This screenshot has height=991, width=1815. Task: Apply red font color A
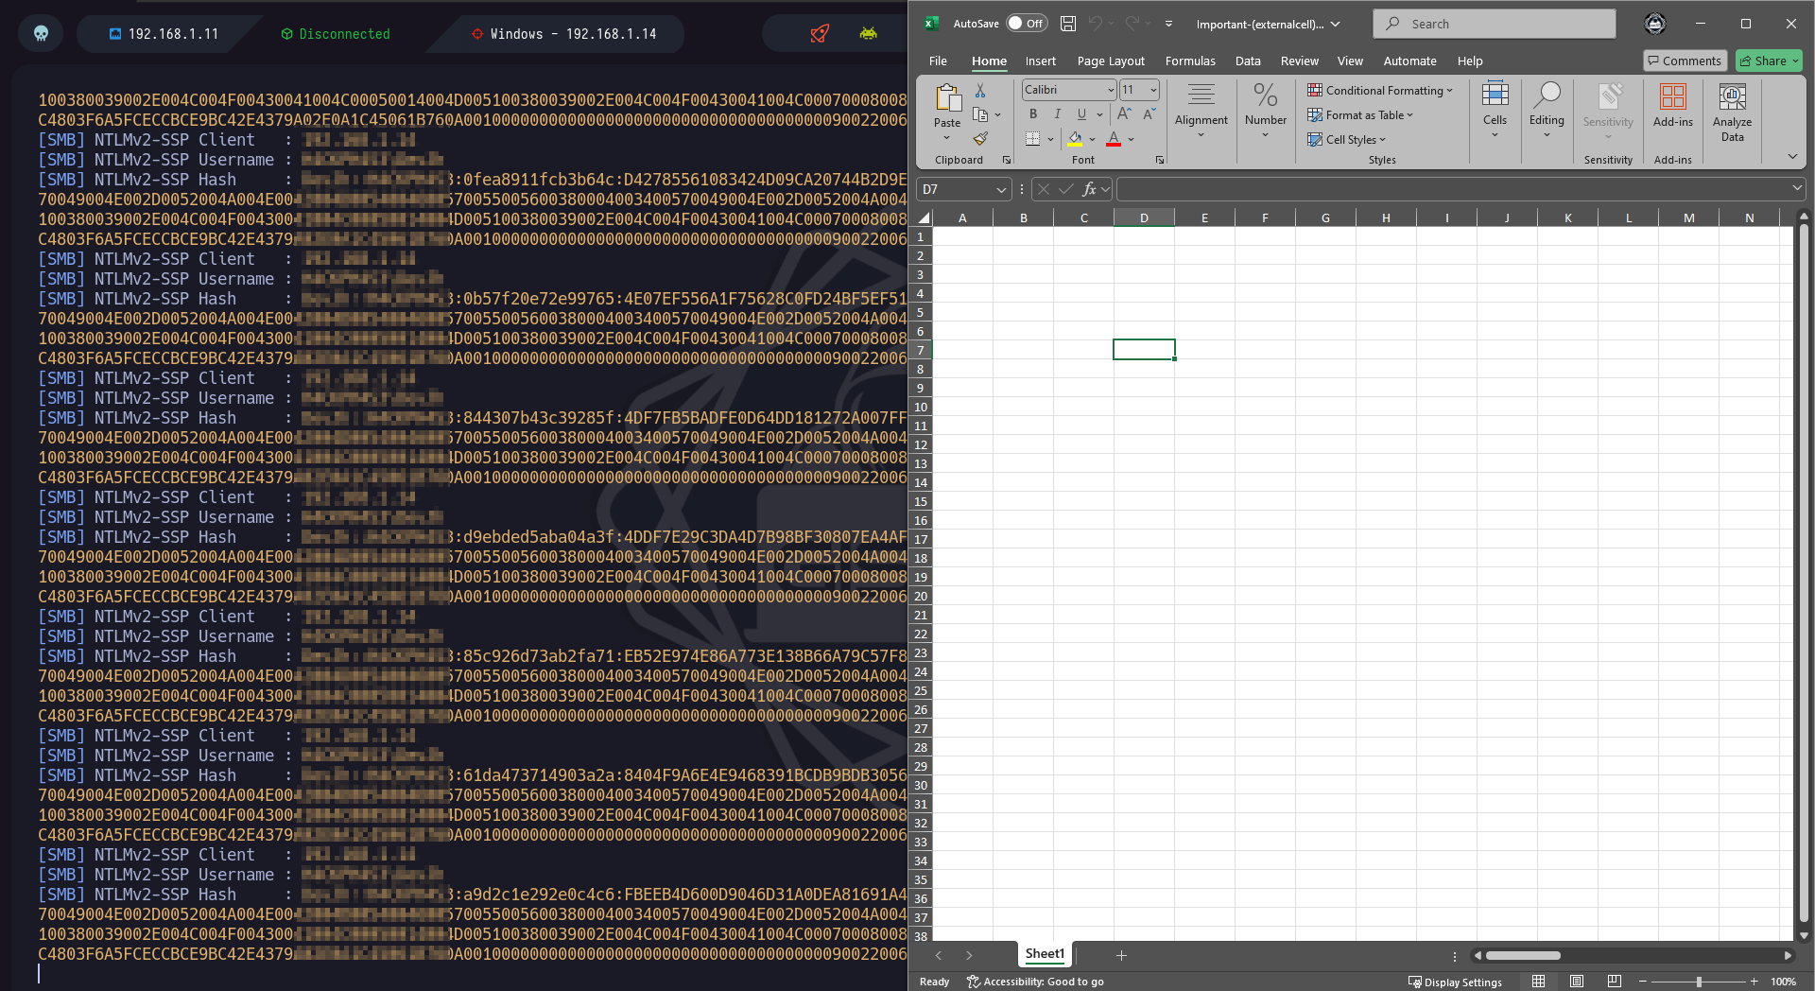[1114, 139]
